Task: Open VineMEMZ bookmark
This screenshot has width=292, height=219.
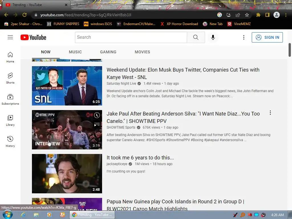Action: [239, 24]
